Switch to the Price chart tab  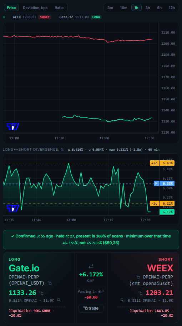coord(11,8)
